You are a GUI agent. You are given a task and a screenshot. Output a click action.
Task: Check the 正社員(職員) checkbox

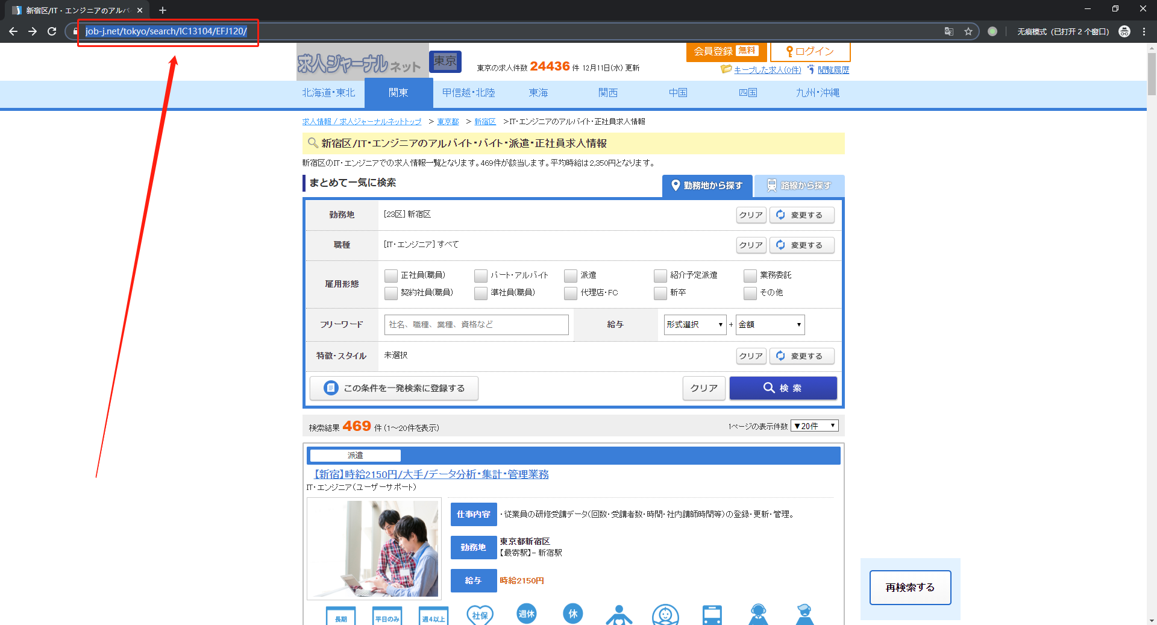(391, 275)
